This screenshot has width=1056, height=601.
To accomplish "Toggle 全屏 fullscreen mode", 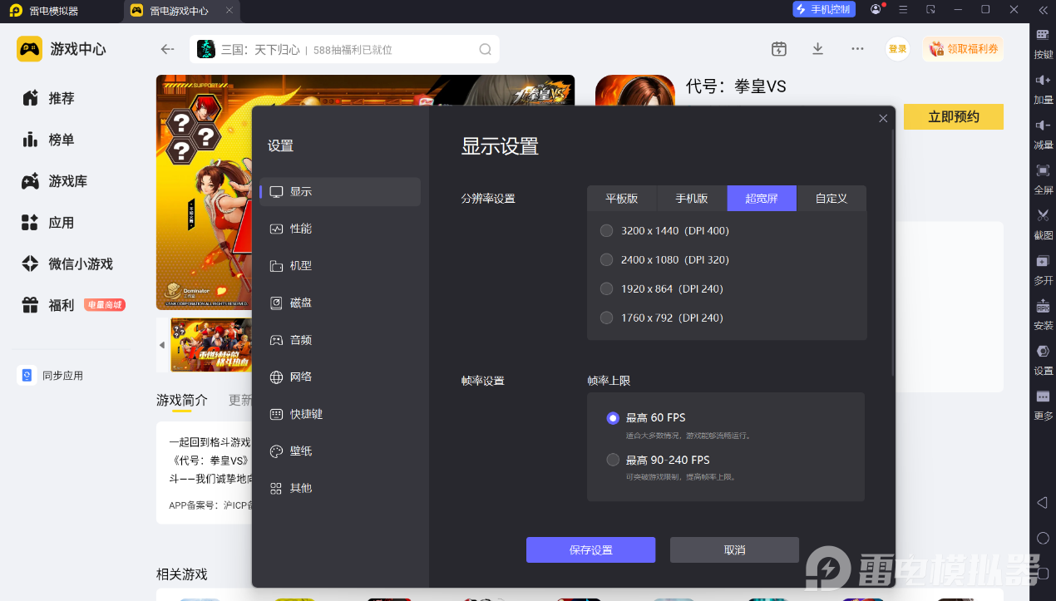I will (x=1043, y=179).
